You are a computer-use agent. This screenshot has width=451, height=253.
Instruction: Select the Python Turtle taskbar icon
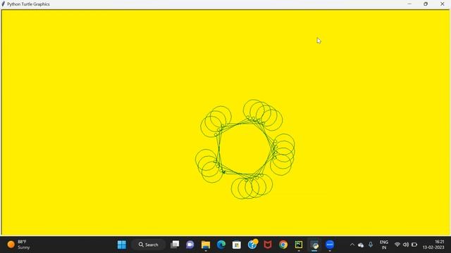pyautogui.click(x=314, y=245)
